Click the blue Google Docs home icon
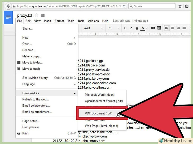193x144 pixels. [x=8, y=17]
